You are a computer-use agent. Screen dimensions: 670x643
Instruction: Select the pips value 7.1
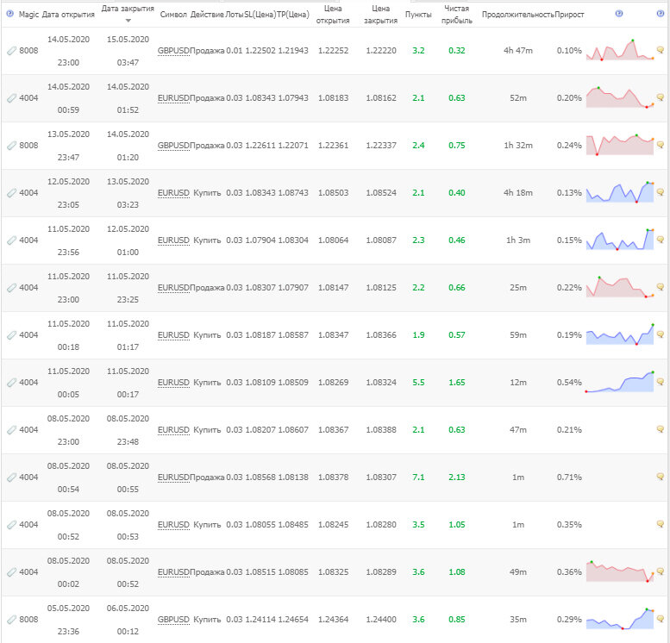[x=418, y=478]
